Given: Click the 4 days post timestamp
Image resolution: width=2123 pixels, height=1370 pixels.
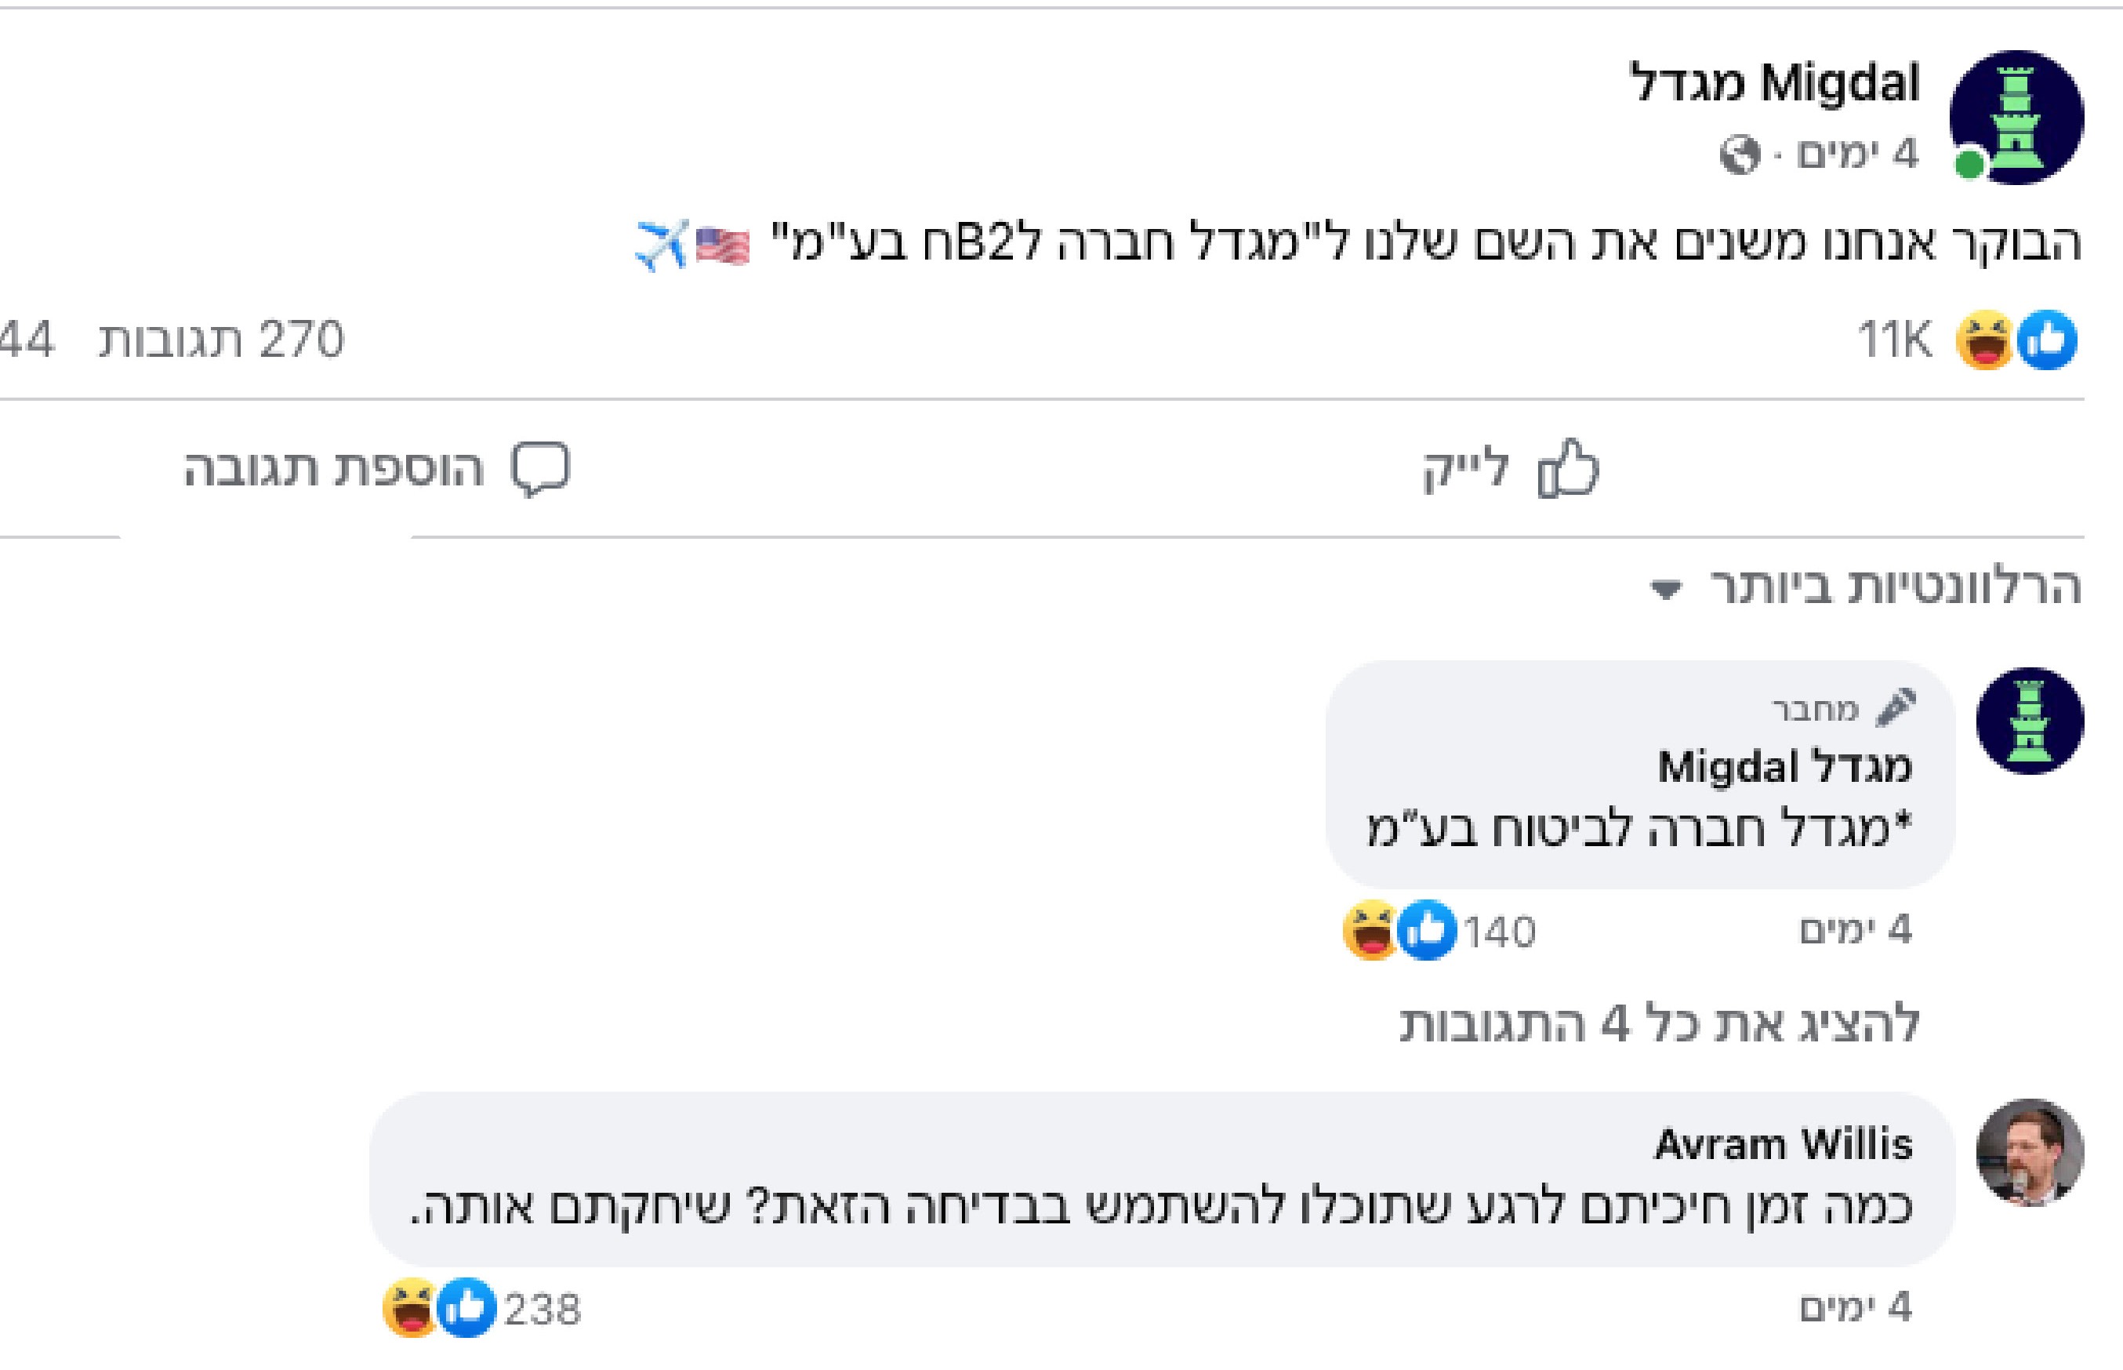Looking at the screenshot, I should [x=1858, y=154].
